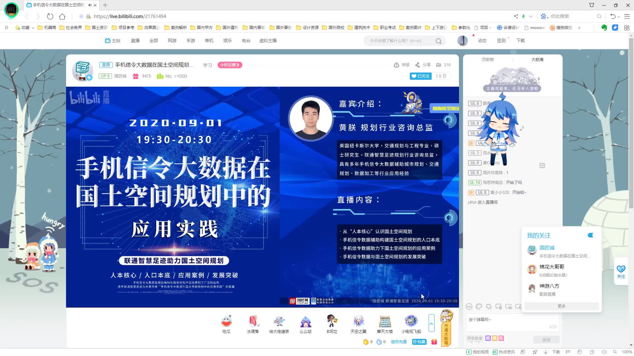The image size is (634, 356).
Task: Click the red gift box icon
Action: [x=434, y=342]
